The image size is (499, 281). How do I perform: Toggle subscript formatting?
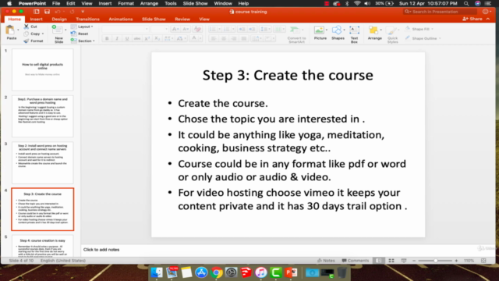coord(157,38)
